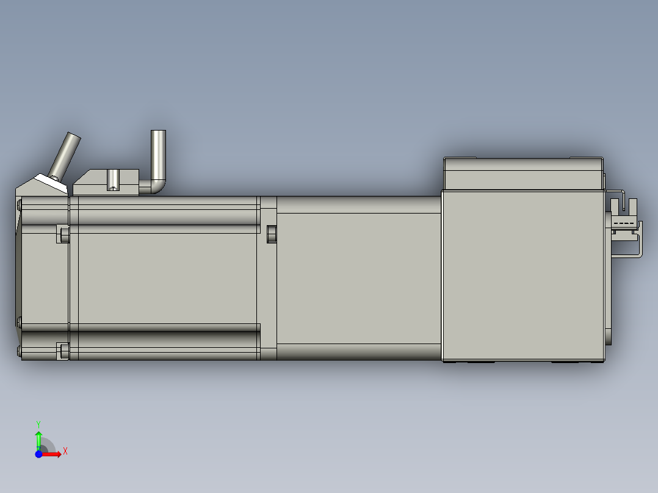Screen dimensions: 658x493
Task: Click the Y axis label
Action: tap(38, 423)
